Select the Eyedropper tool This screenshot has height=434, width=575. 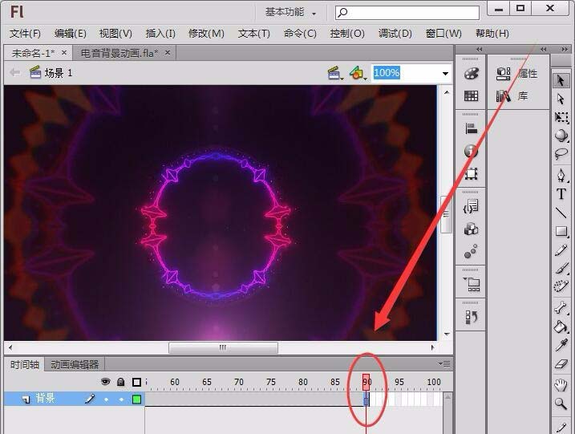[x=561, y=345]
